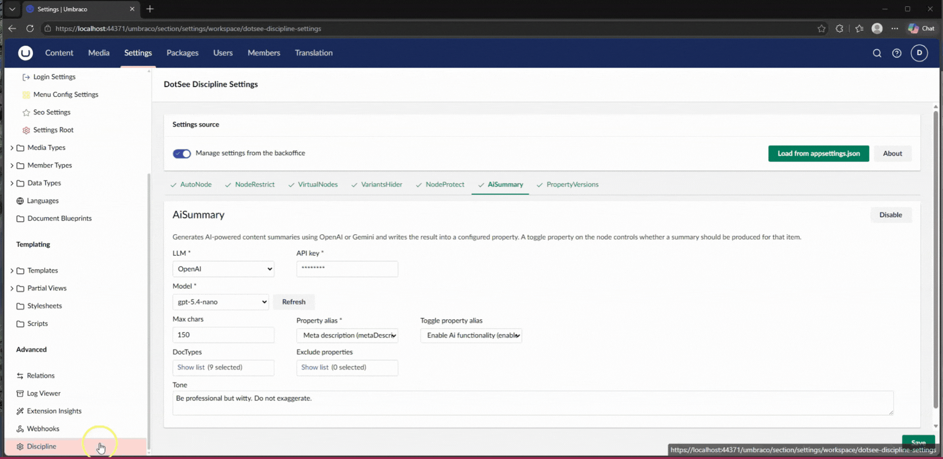Open the Property alias dropdown
This screenshot has width=943, height=459.
pyautogui.click(x=347, y=335)
